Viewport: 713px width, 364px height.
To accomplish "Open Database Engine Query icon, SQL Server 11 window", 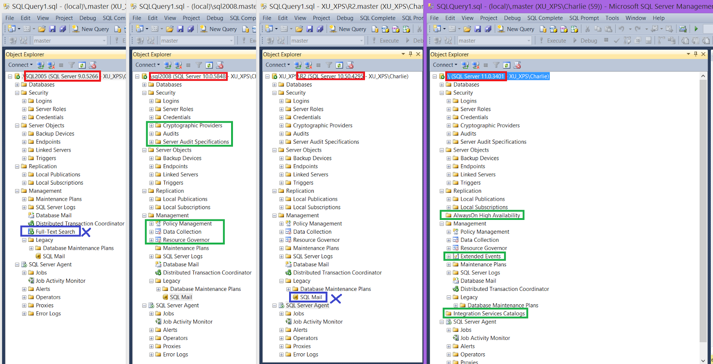I will (543, 29).
